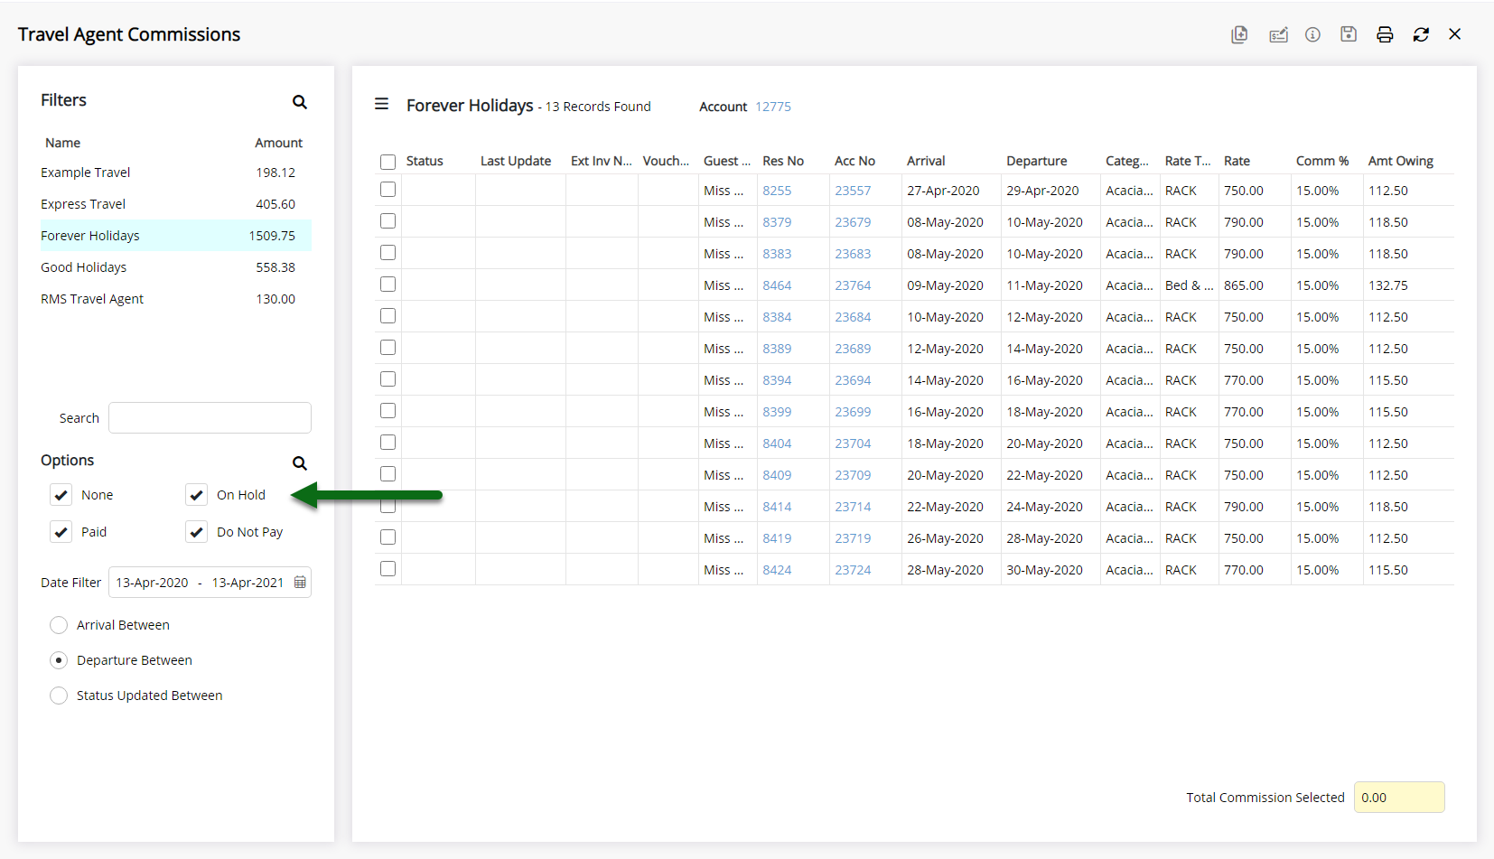Open the Date Filter calendar picker icon
The width and height of the screenshot is (1494, 859).
(300, 583)
